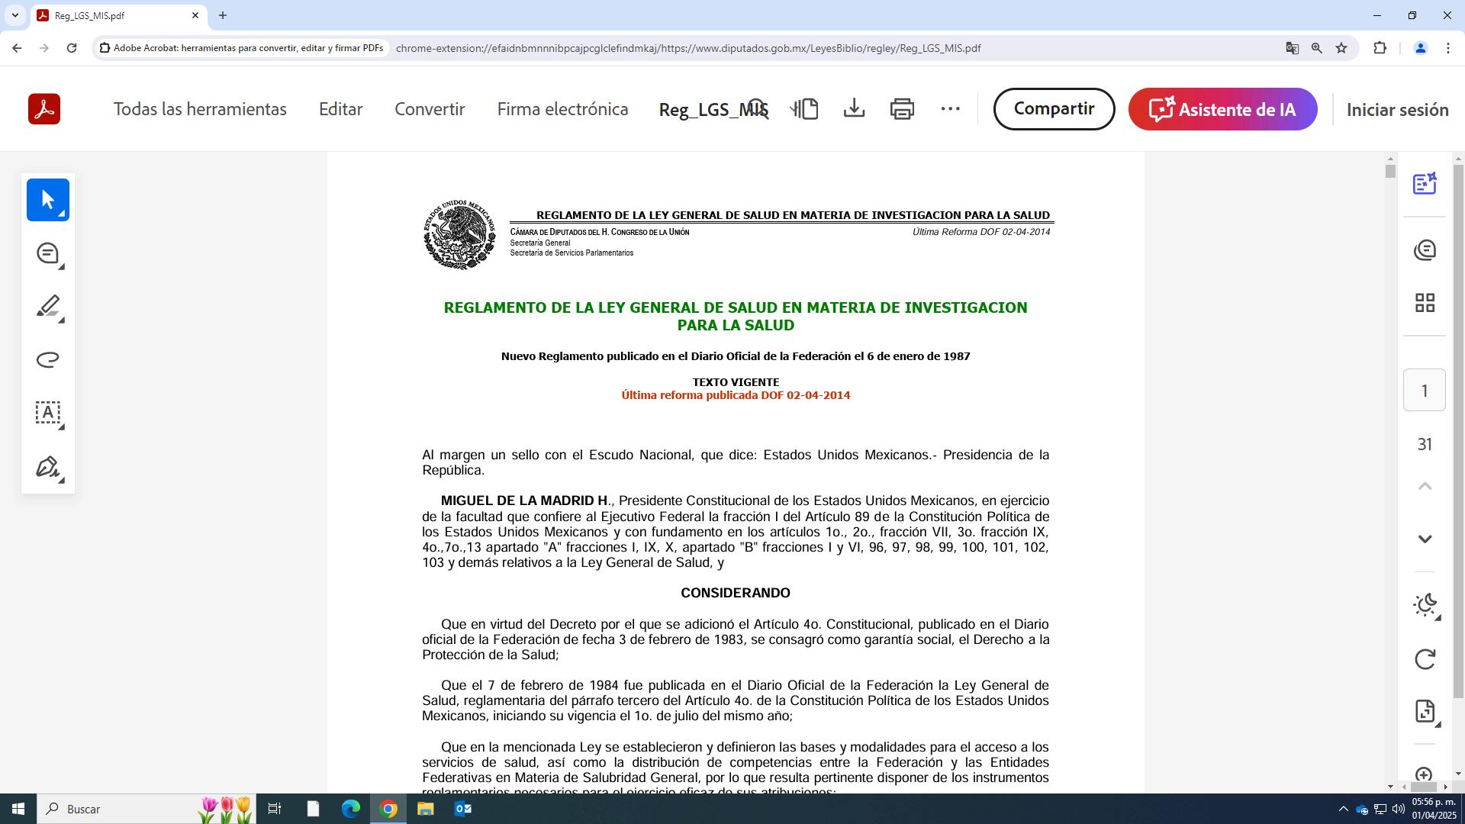Toggle the dark mode display icon

1425,605
